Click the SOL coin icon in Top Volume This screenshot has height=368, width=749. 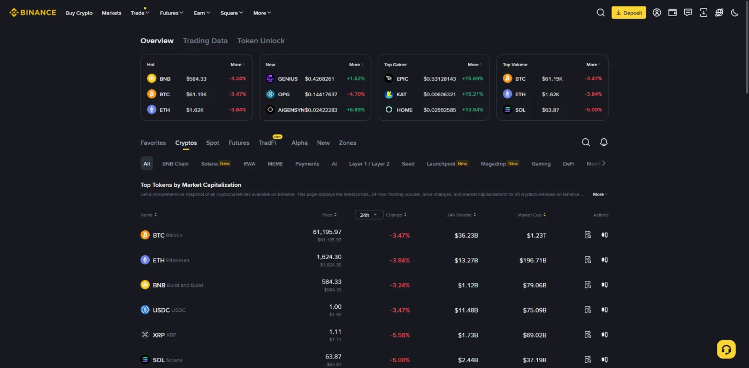(x=508, y=109)
